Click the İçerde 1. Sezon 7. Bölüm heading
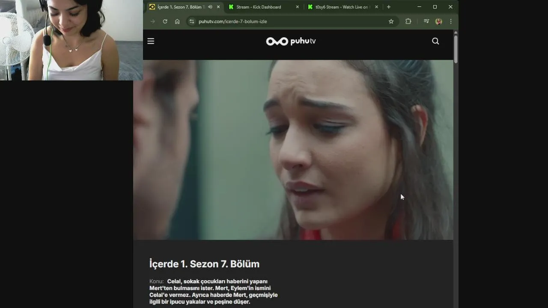The width and height of the screenshot is (548, 308). tap(204, 264)
